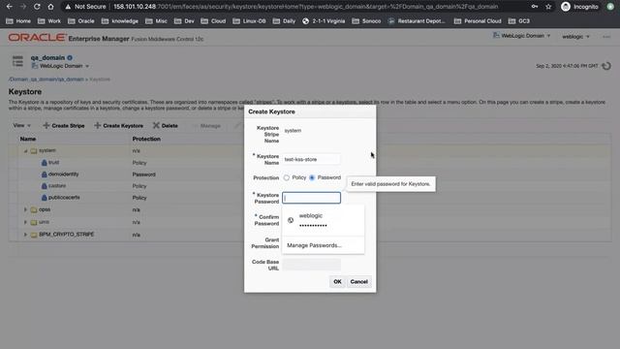Expand the opss stripe row

coord(26,209)
